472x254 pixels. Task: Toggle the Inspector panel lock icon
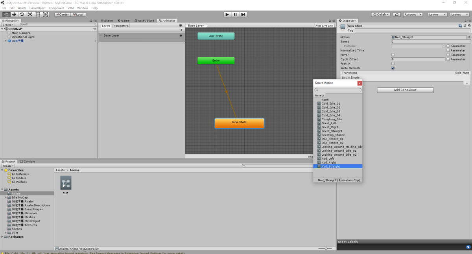[465, 21]
